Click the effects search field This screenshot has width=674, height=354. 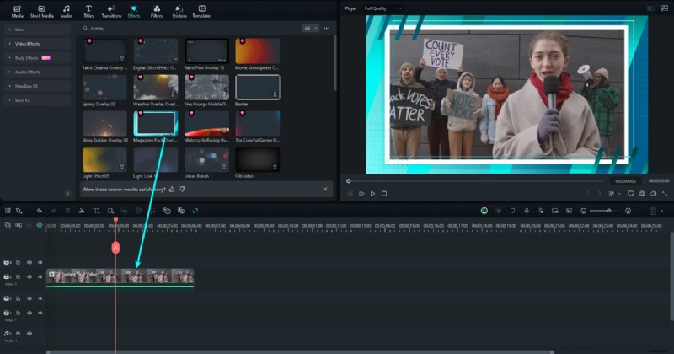(189, 28)
